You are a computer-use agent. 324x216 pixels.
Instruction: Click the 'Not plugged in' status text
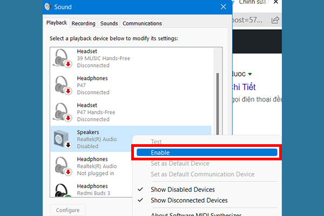tap(96, 173)
